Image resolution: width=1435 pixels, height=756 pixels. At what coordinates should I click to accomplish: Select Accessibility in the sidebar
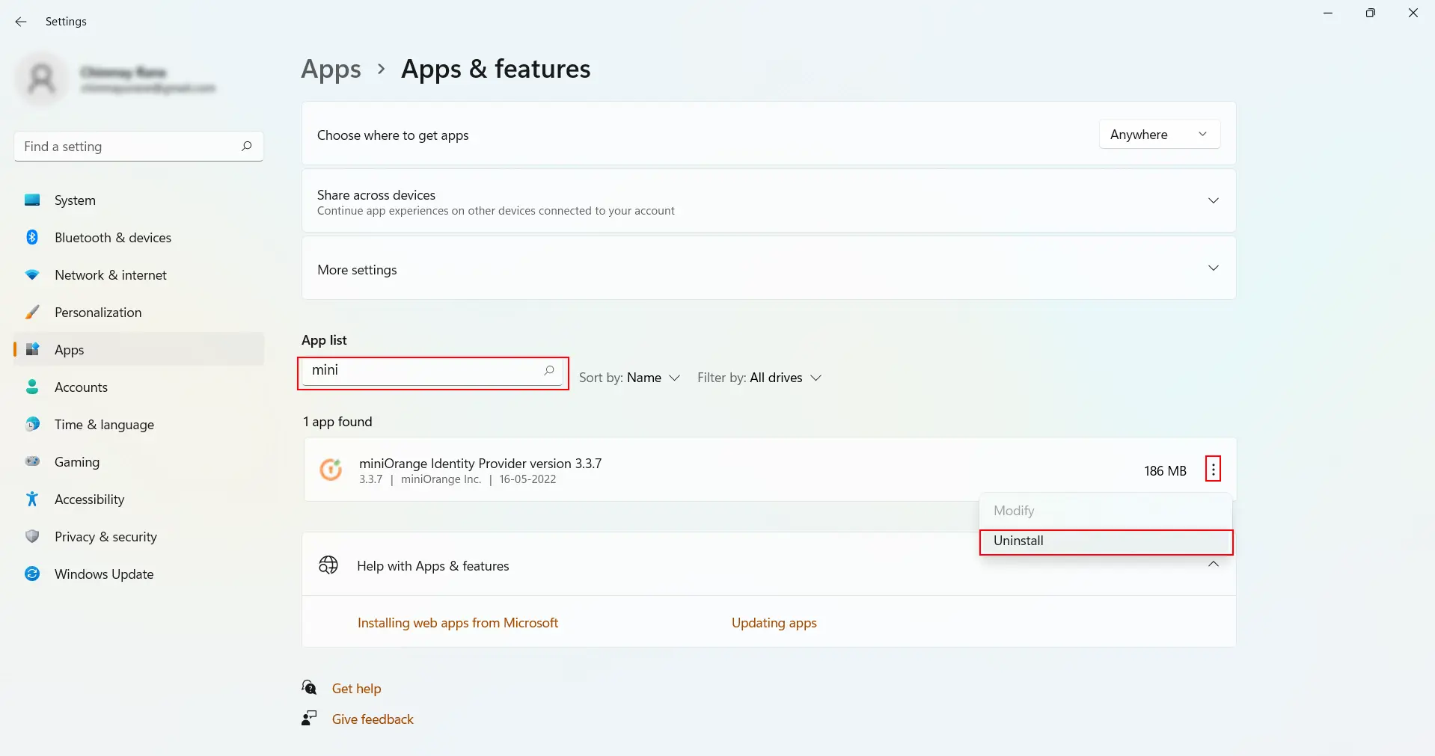(89, 499)
